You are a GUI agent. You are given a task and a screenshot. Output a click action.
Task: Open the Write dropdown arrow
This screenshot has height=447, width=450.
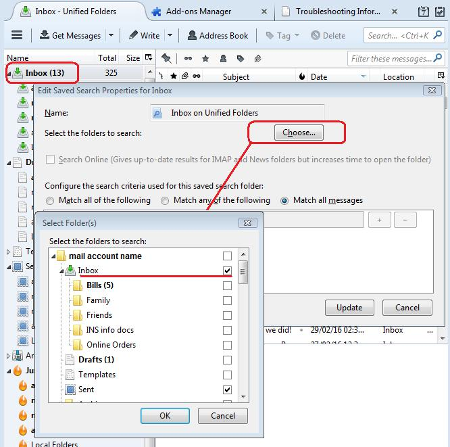pyautogui.click(x=170, y=35)
